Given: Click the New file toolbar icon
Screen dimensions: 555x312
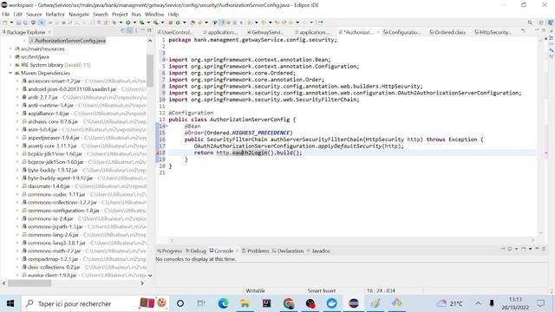Looking at the screenshot, I should 5,23.
